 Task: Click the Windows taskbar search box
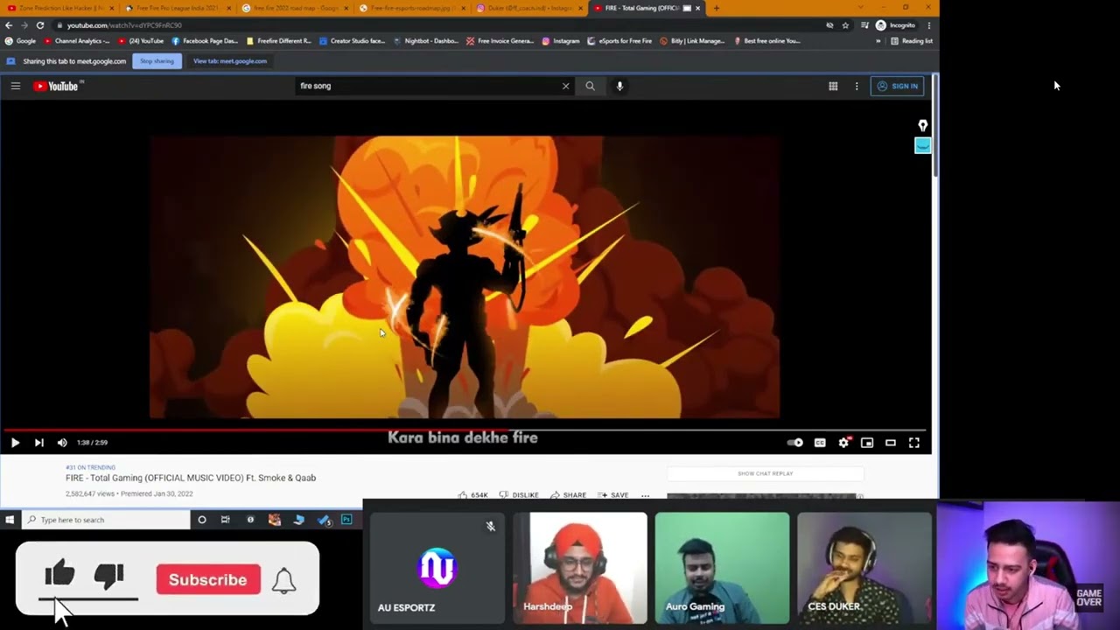(105, 520)
